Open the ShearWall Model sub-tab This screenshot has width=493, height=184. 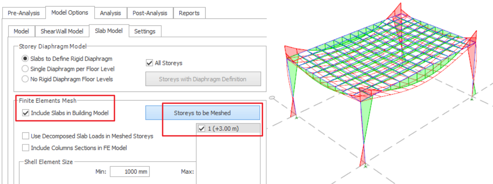point(62,31)
